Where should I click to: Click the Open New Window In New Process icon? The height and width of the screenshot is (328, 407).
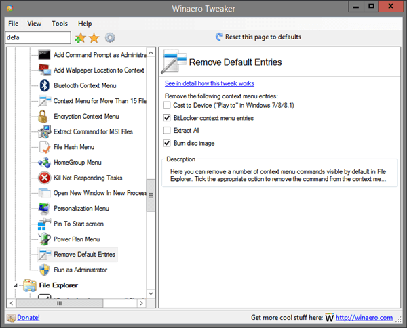44,193
